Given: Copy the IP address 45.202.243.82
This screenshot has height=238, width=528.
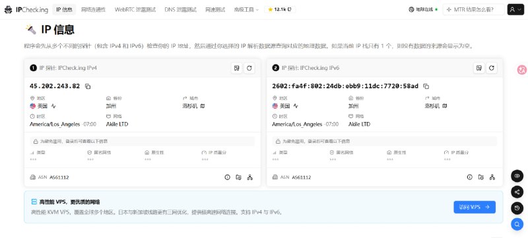Looking at the screenshot, I should [88, 86].
